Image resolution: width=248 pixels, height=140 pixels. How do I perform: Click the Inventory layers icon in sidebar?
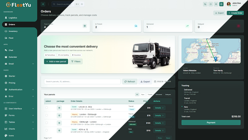coord(6,31)
